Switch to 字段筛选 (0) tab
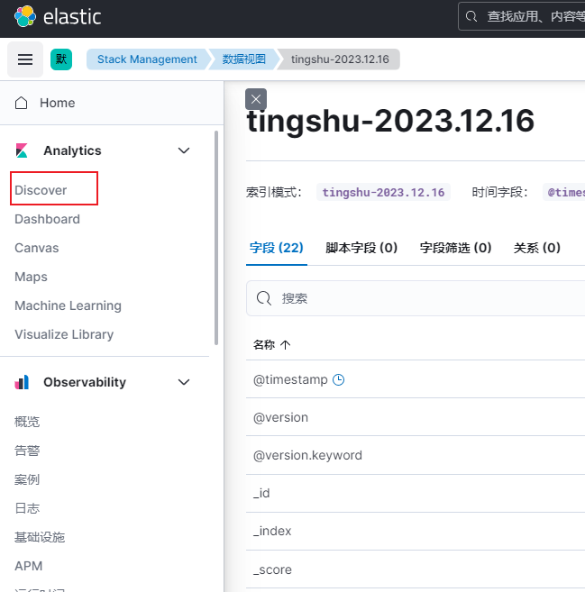The width and height of the screenshot is (585, 592). pyautogui.click(x=455, y=248)
